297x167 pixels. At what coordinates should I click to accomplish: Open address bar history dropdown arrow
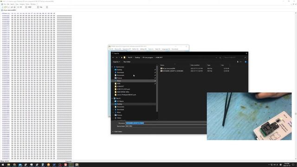pyautogui.click(x=216, y=58)
